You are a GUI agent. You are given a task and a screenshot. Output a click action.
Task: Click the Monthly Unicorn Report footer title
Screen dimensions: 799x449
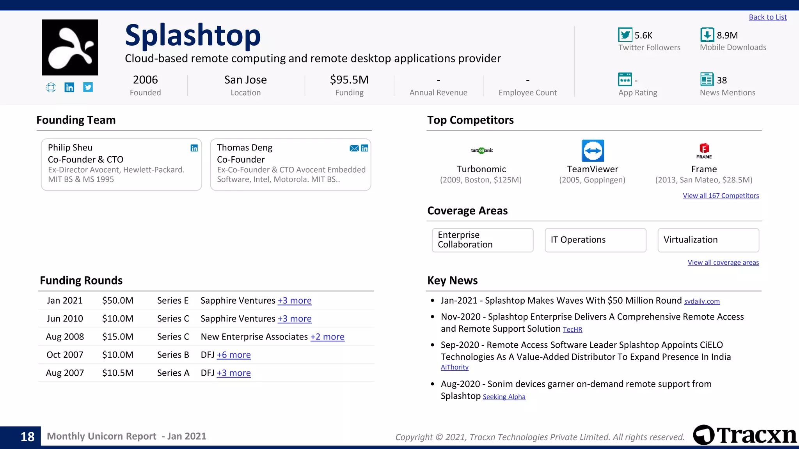click(x=126, y=436)
